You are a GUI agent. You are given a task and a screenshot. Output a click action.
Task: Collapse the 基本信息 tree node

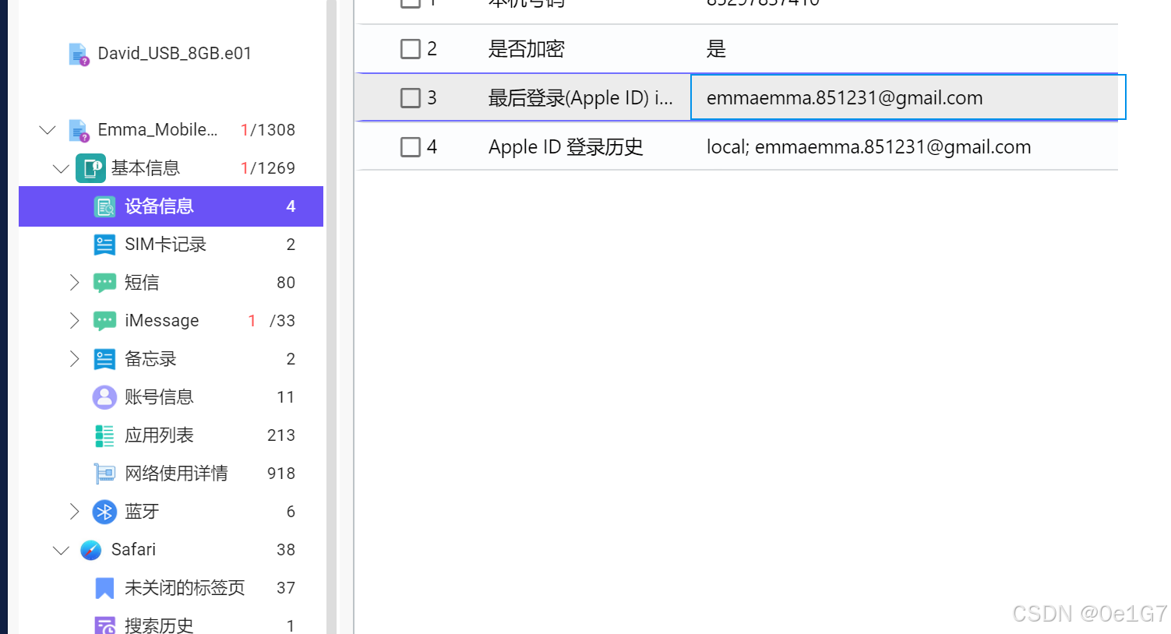coord(61,168)
